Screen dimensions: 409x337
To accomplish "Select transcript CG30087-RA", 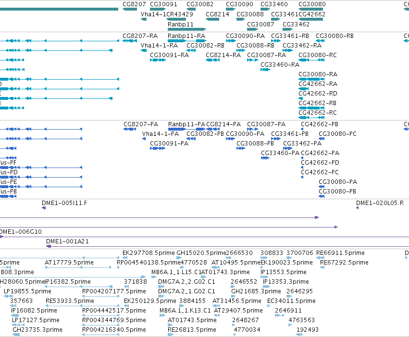I will coord(252,60).
